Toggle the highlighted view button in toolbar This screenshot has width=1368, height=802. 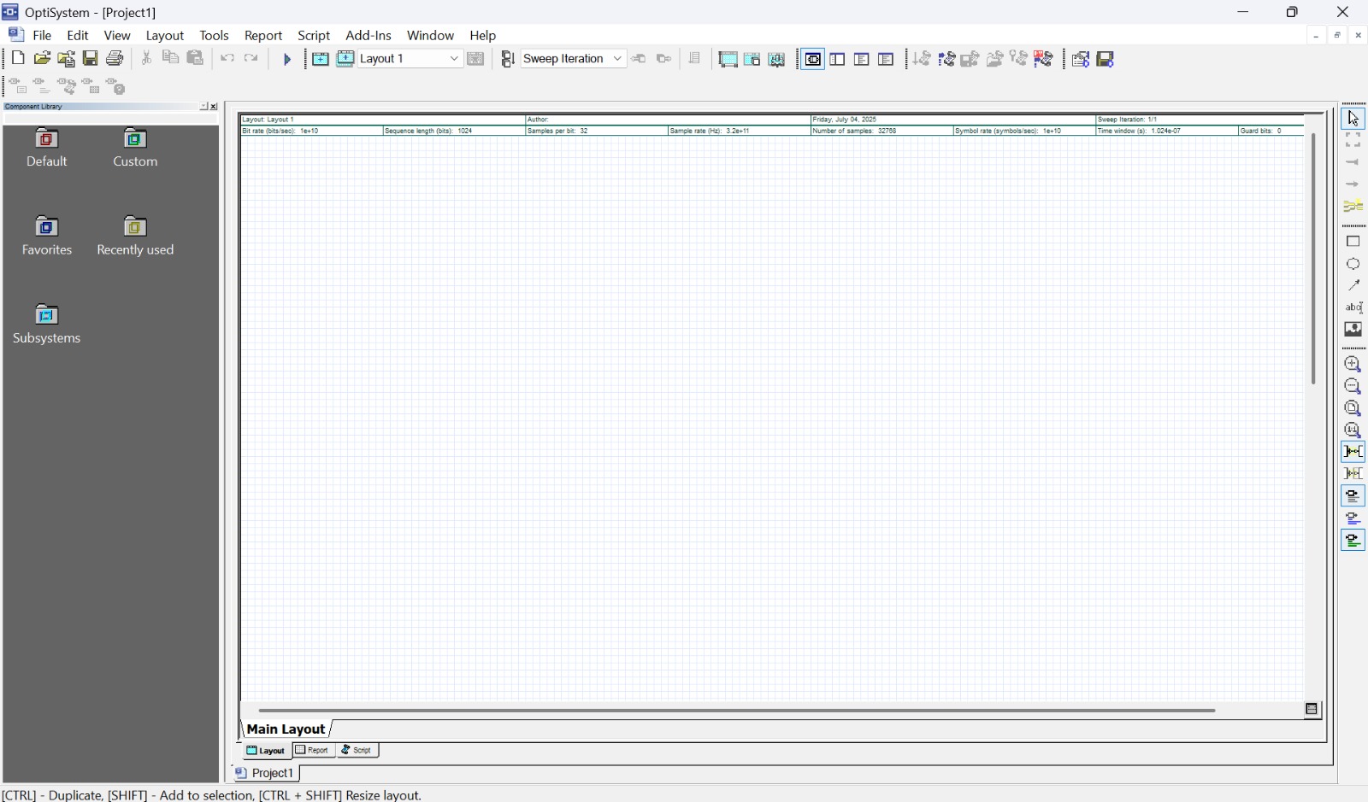pos(813,59)
